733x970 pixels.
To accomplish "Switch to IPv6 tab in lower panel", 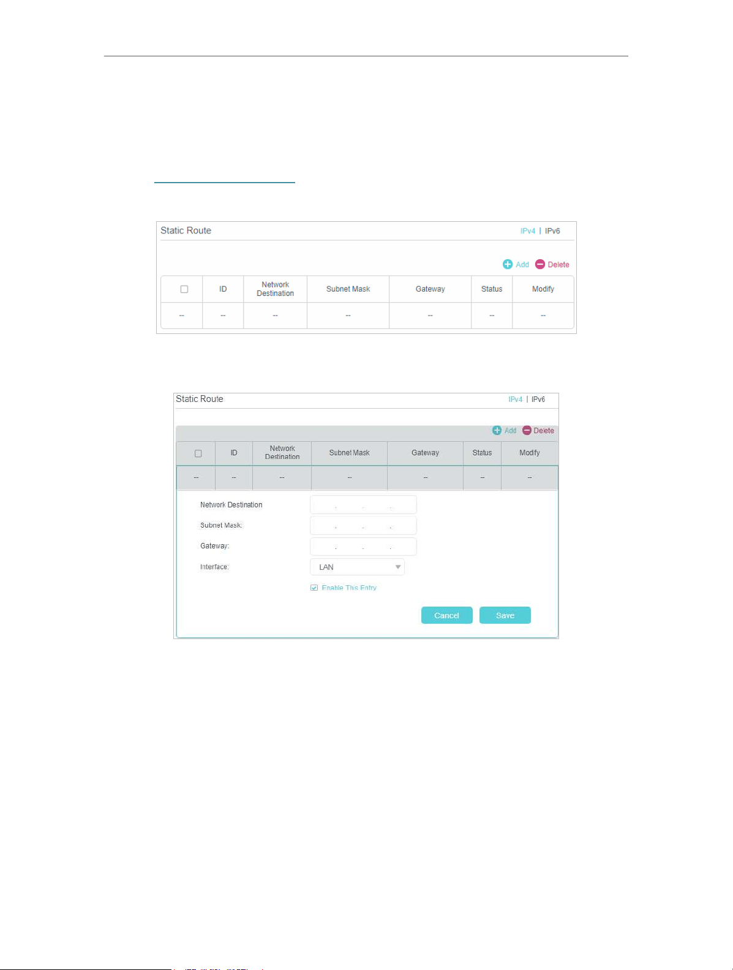I will (538, 399).
